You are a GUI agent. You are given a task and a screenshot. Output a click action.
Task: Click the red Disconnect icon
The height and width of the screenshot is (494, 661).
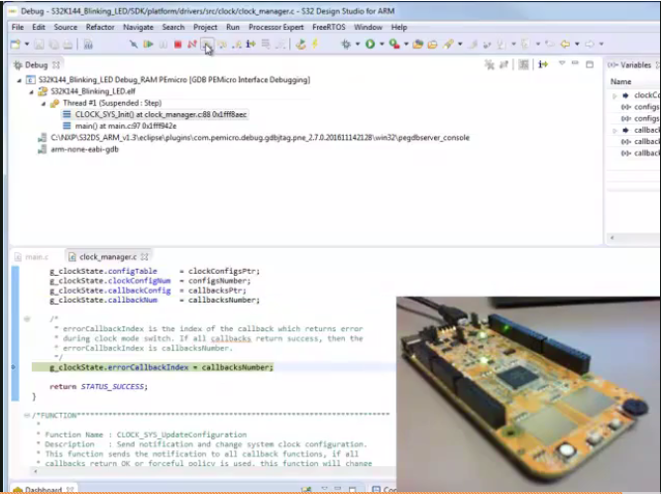point(192,44)
